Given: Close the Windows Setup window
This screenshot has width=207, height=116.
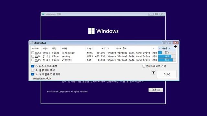Looking at the screenshot, I should click(162, 14).
